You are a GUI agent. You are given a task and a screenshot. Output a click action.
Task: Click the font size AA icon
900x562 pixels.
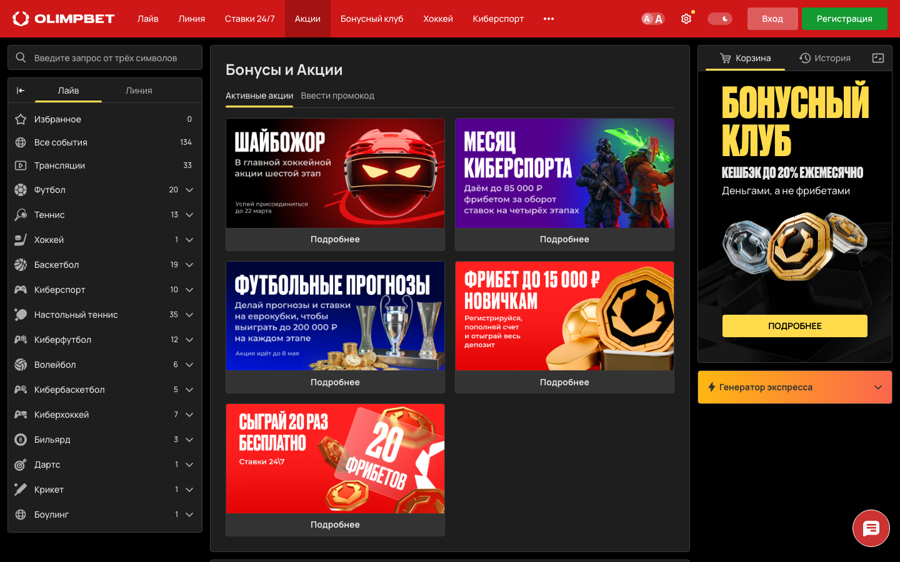coord(652,19)
